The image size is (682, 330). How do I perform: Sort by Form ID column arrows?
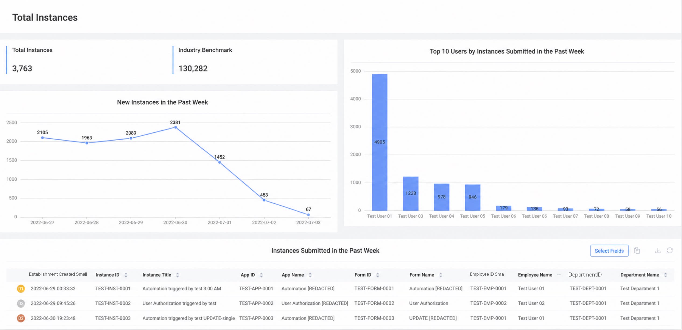coord(378,275)
